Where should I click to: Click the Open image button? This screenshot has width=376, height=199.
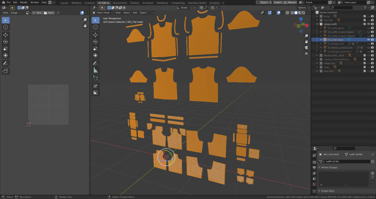[49, 12]
